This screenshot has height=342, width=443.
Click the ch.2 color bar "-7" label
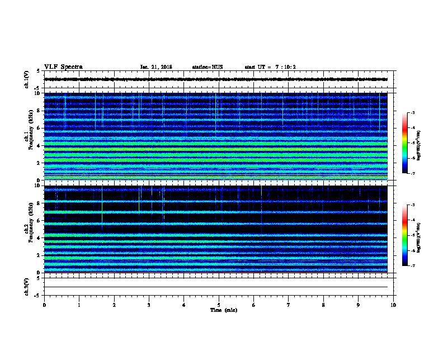coord(412,266)
